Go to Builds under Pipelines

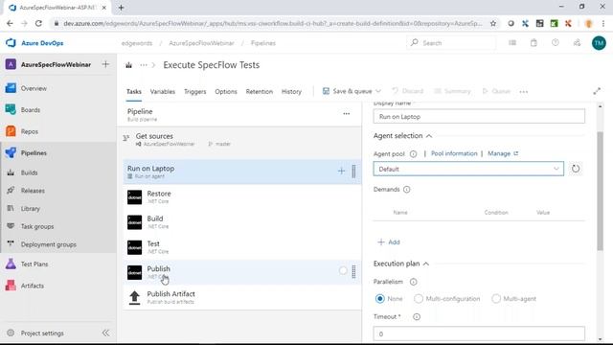pos(30,172)
